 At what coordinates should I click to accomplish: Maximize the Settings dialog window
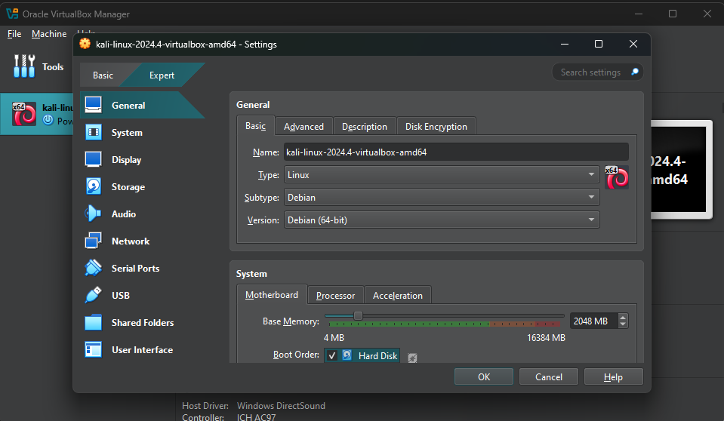[599, 44]
